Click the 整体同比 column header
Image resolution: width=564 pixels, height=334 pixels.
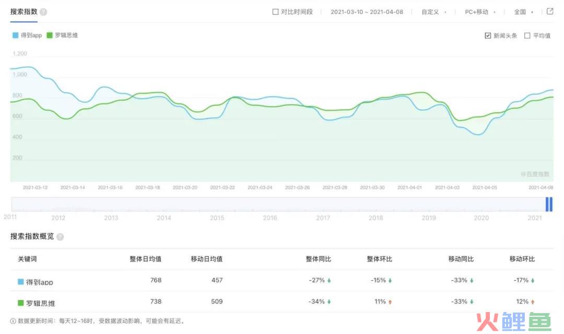[319, 259]
